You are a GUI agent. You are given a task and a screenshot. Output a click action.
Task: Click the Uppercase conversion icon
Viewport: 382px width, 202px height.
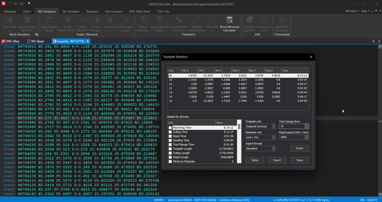click(x=110, y=20)
